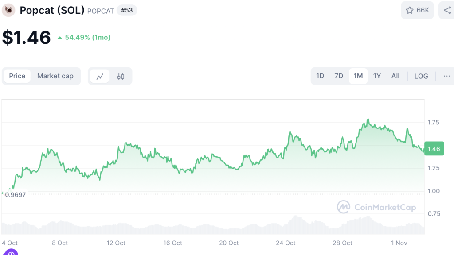Set chart range to 1Y
The height and width of the screenshot is (255, 454).
377,76
